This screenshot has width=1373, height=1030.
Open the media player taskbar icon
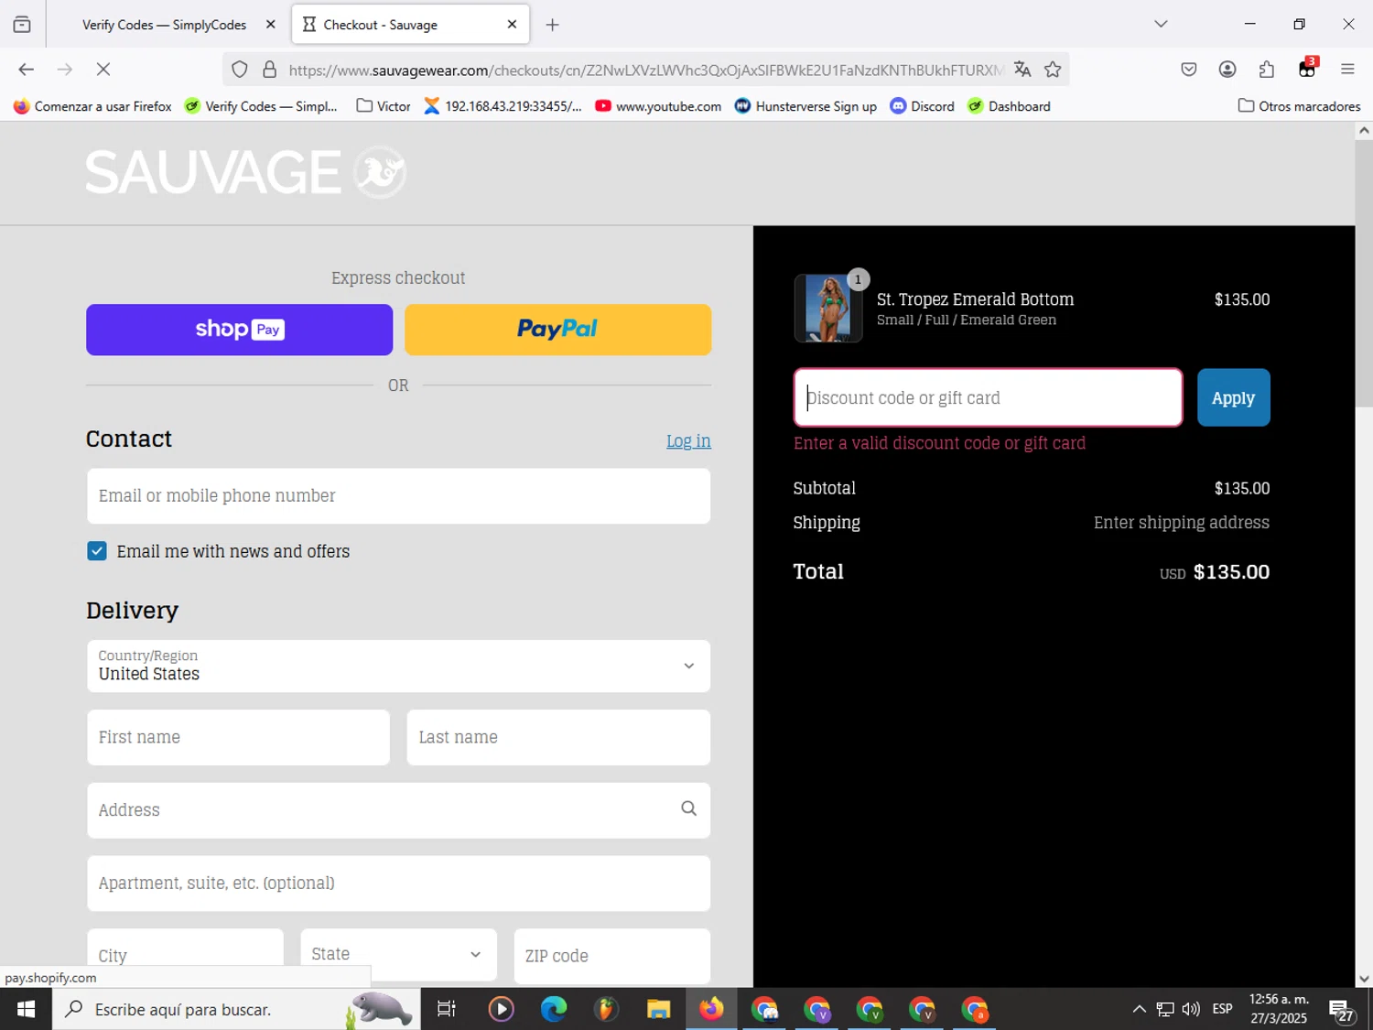pos(501,1009)
